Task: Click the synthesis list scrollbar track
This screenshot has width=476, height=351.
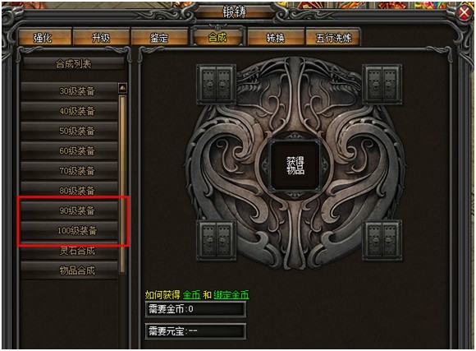Action: [122, 184]
